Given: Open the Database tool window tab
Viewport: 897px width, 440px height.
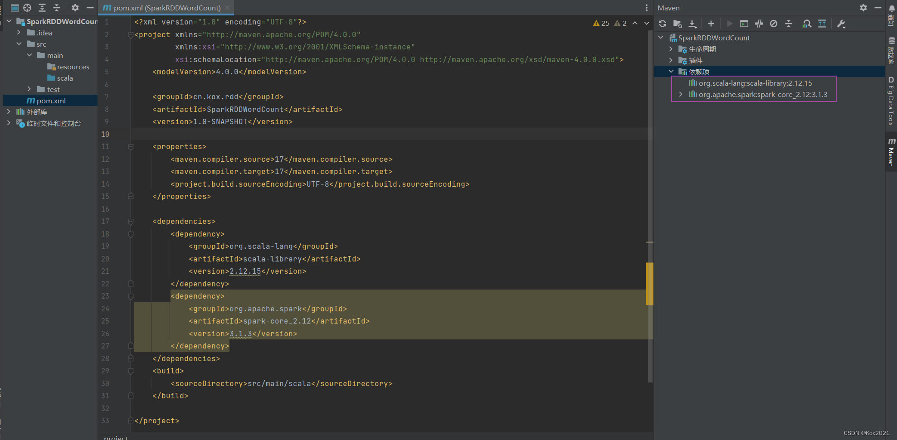Looking at the screenshot, I should 892,50.
